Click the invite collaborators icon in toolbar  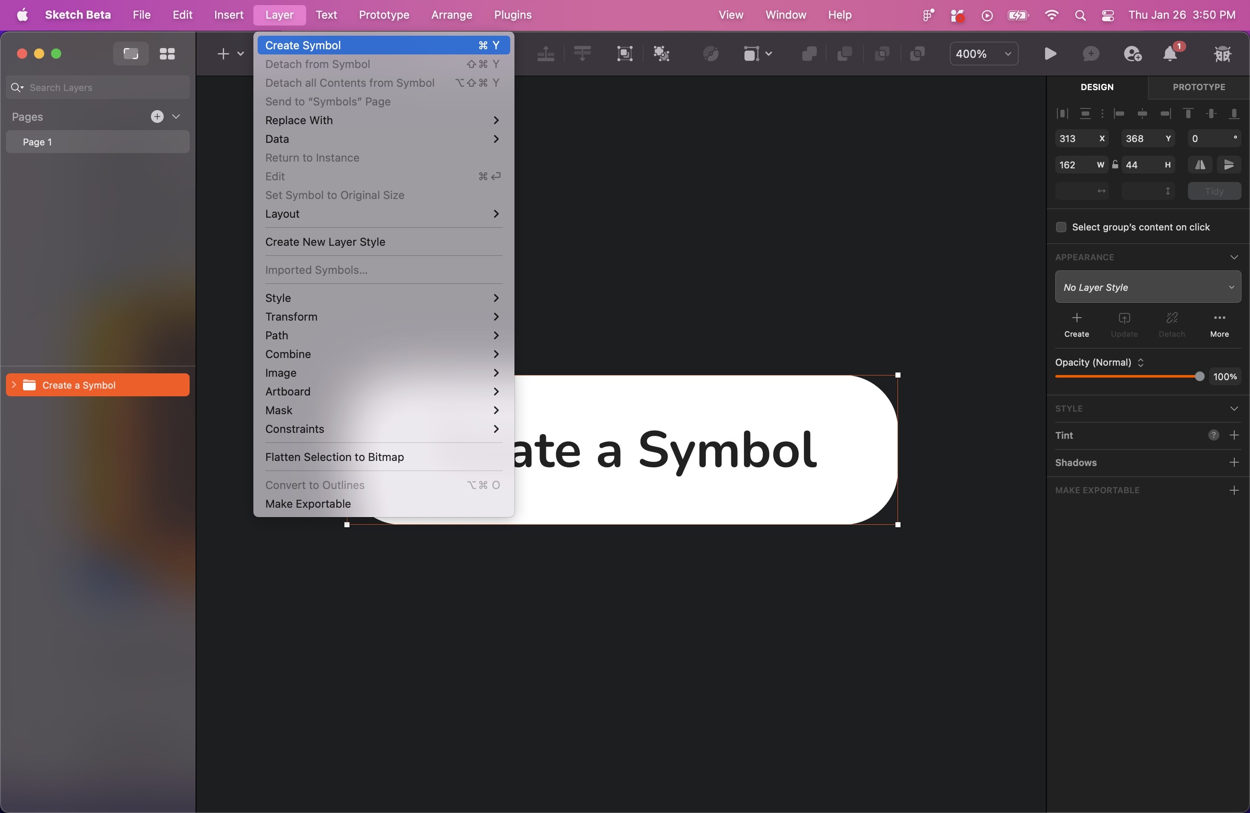(1132, 54)
